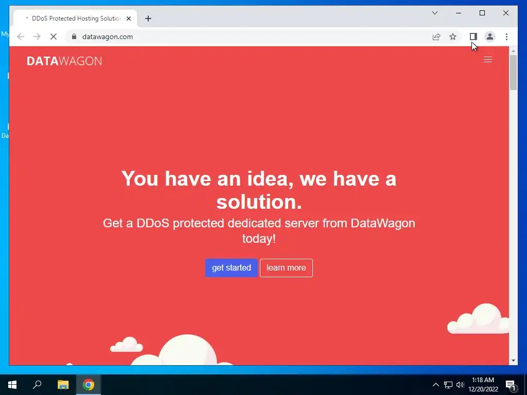
Task: Show hidden system tray icons
Action: pos(435,385)
